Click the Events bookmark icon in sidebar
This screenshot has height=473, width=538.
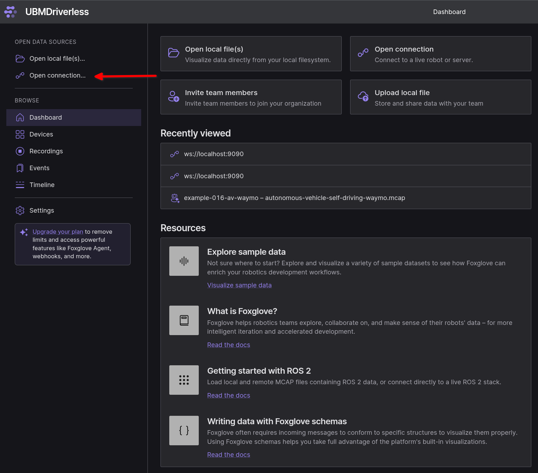(x=20, y=168)
